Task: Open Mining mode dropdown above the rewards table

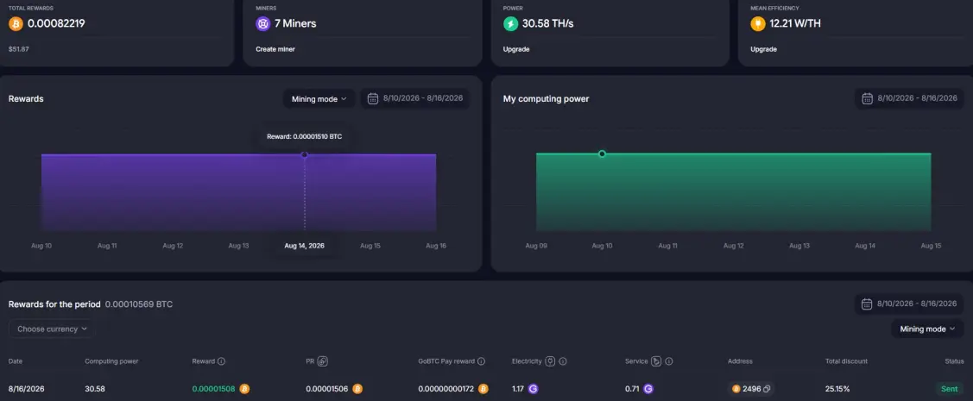Action: [x=927, y=329]
